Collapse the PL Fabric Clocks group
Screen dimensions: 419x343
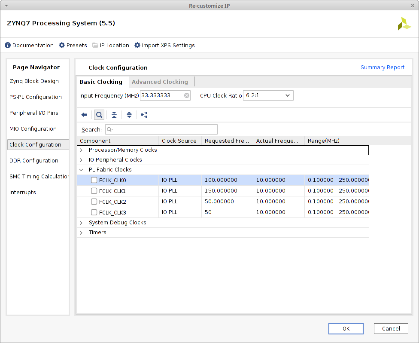(x=82, y=170)
